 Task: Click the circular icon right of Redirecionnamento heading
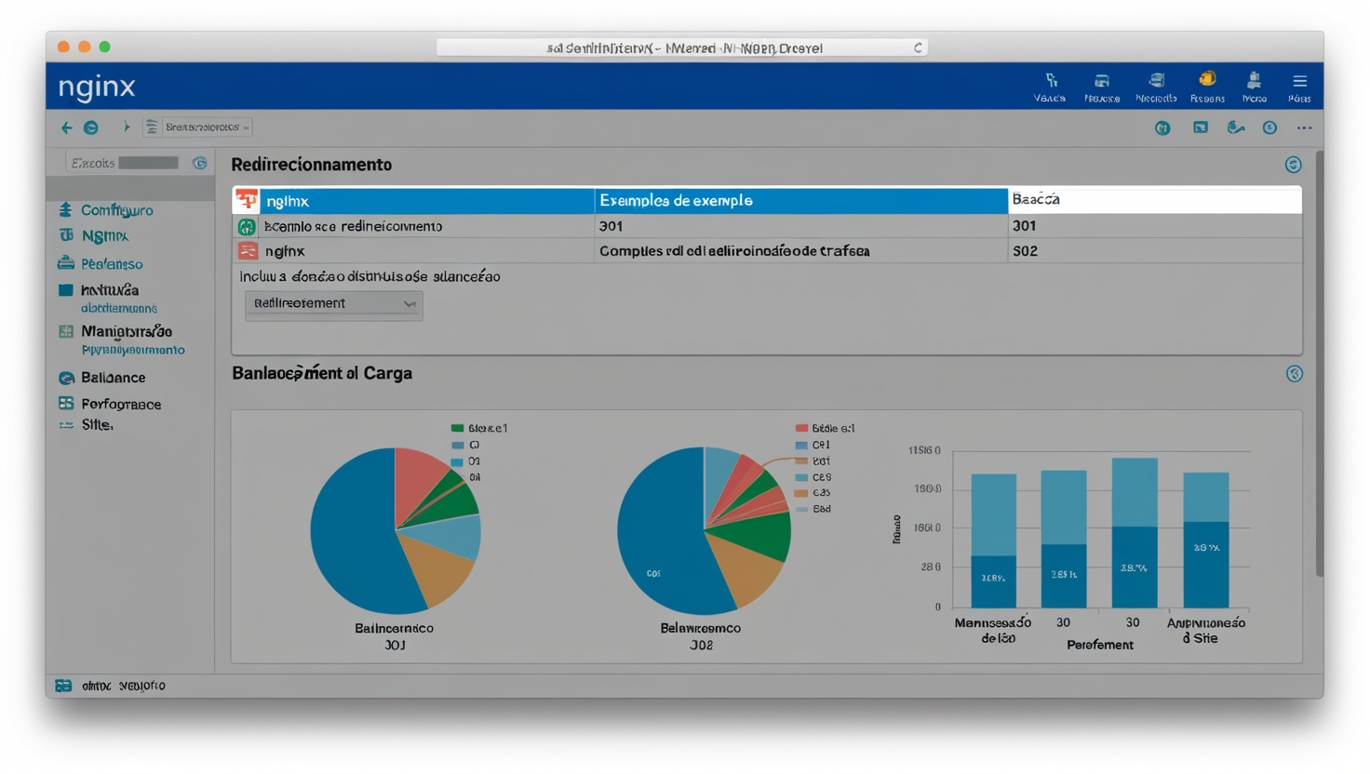[1294, 165]
